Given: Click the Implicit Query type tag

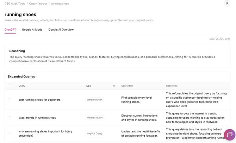Looking at the screenshot, I should [95, 133].
